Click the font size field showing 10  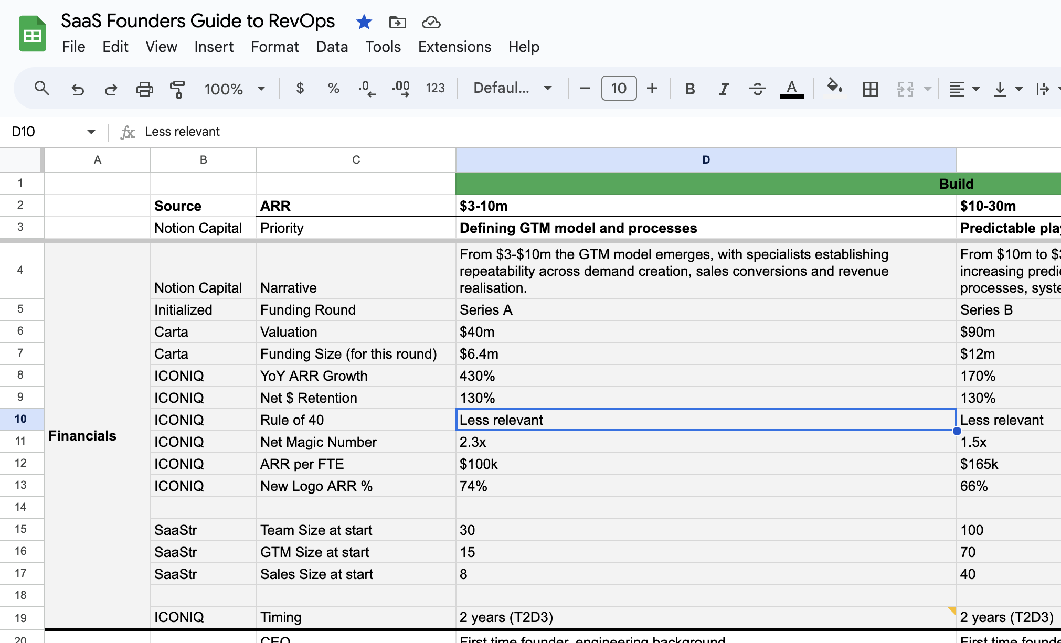tap(619, 88)
